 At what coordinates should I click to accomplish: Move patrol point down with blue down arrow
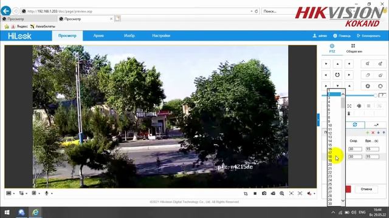pos(378,133)
